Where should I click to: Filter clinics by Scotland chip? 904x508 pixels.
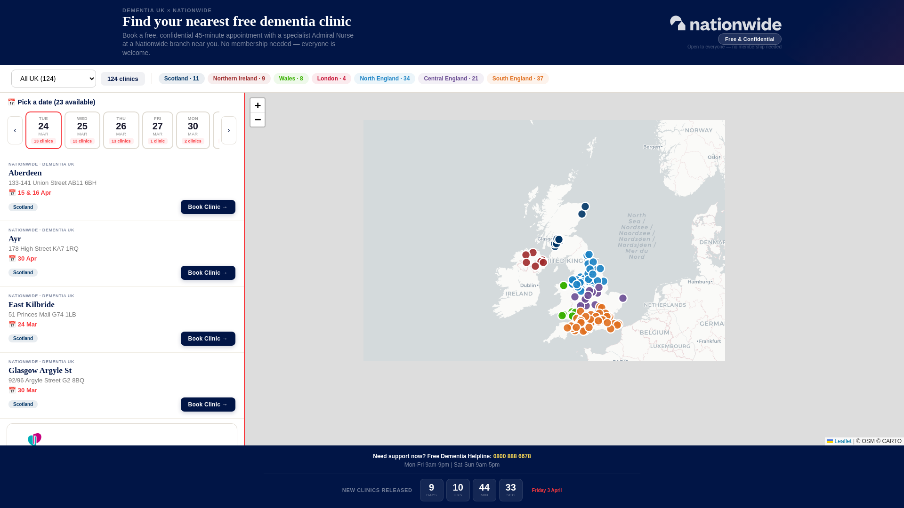(181, 79)
